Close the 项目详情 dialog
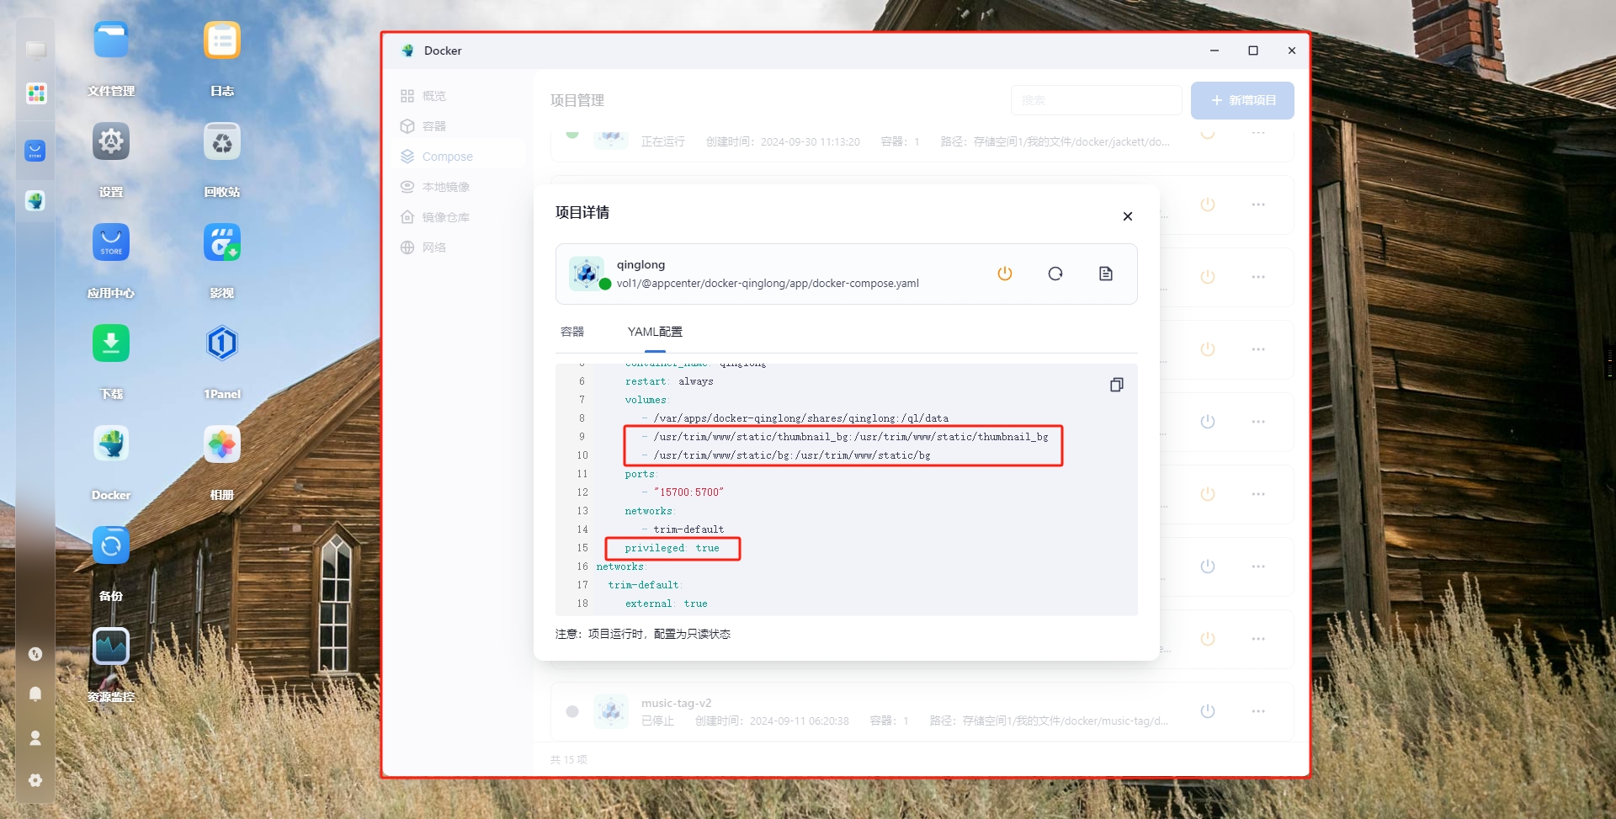The image size is (1616, 819). 1128,216
